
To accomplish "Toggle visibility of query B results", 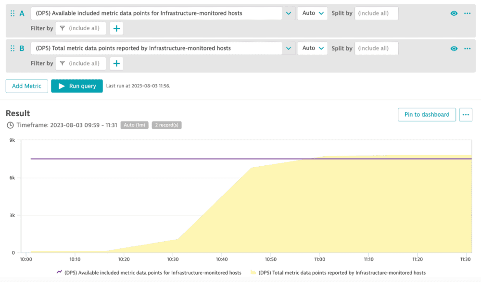I will coord(454,48).
